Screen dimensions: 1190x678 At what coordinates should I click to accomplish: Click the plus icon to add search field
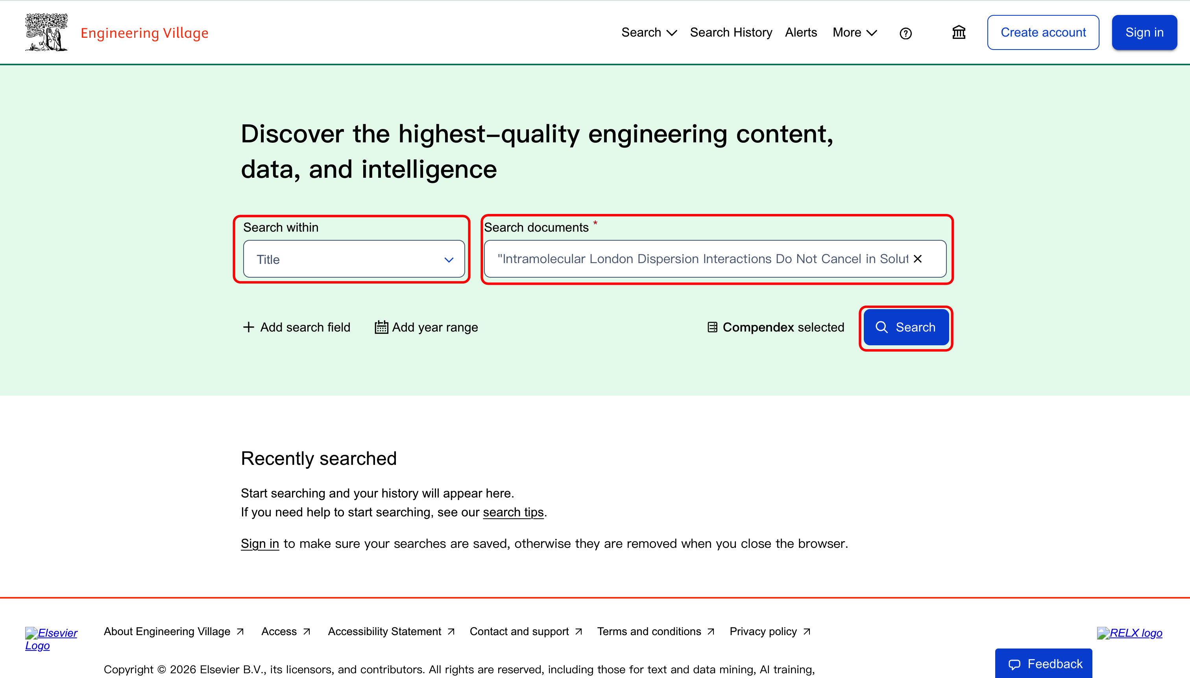point(249,327)
